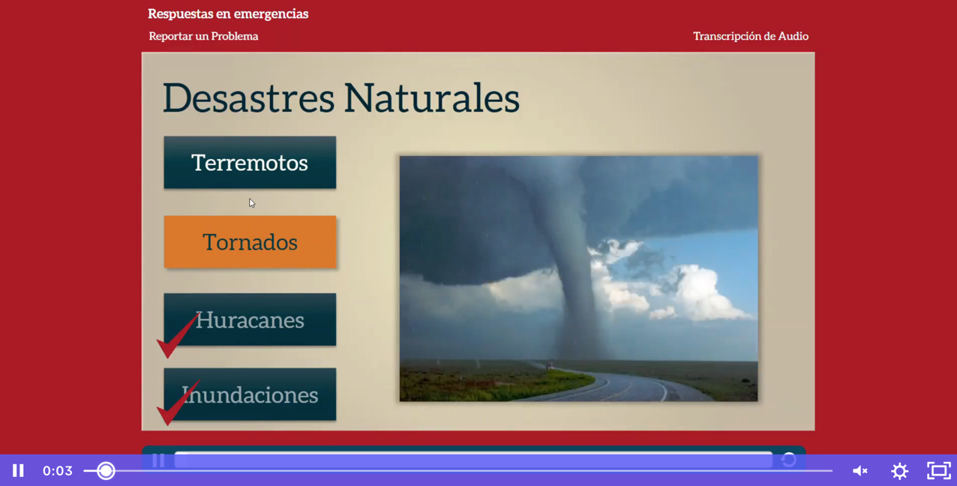Click the inner slide replay icon

[788, 460]
